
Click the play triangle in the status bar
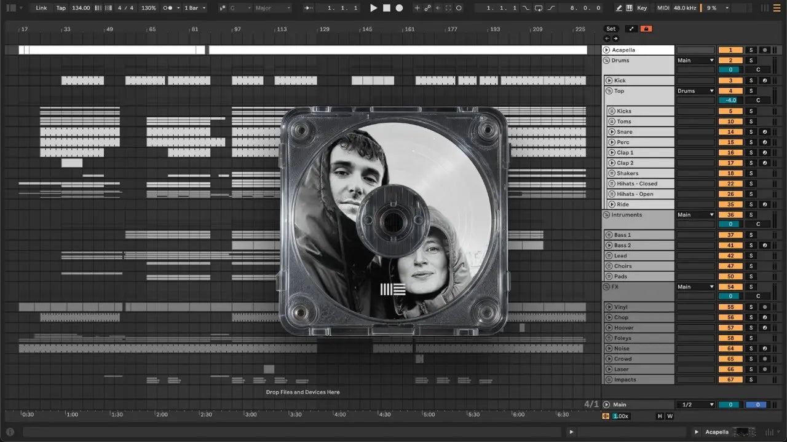(x=571, y=432)
